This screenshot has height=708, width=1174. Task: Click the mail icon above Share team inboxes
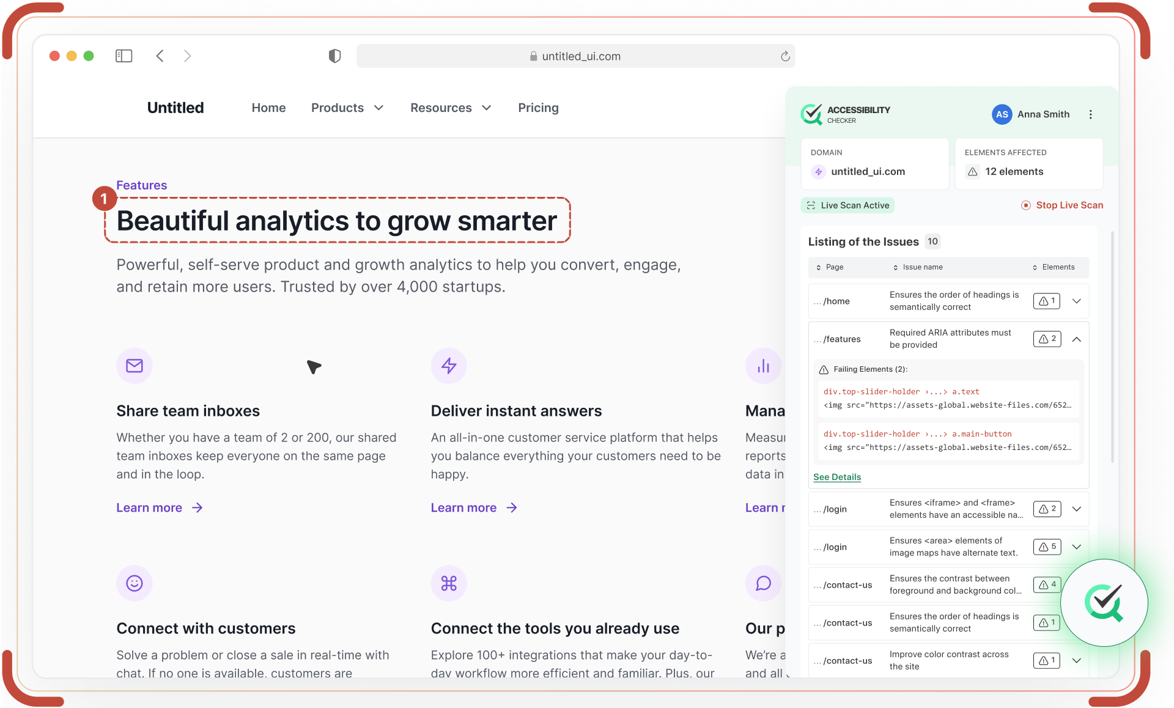[x=135, y=366]
